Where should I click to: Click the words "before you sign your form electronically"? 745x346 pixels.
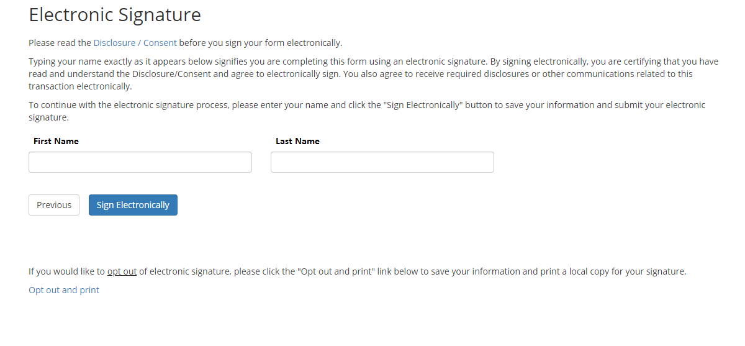tap(261, 43)
